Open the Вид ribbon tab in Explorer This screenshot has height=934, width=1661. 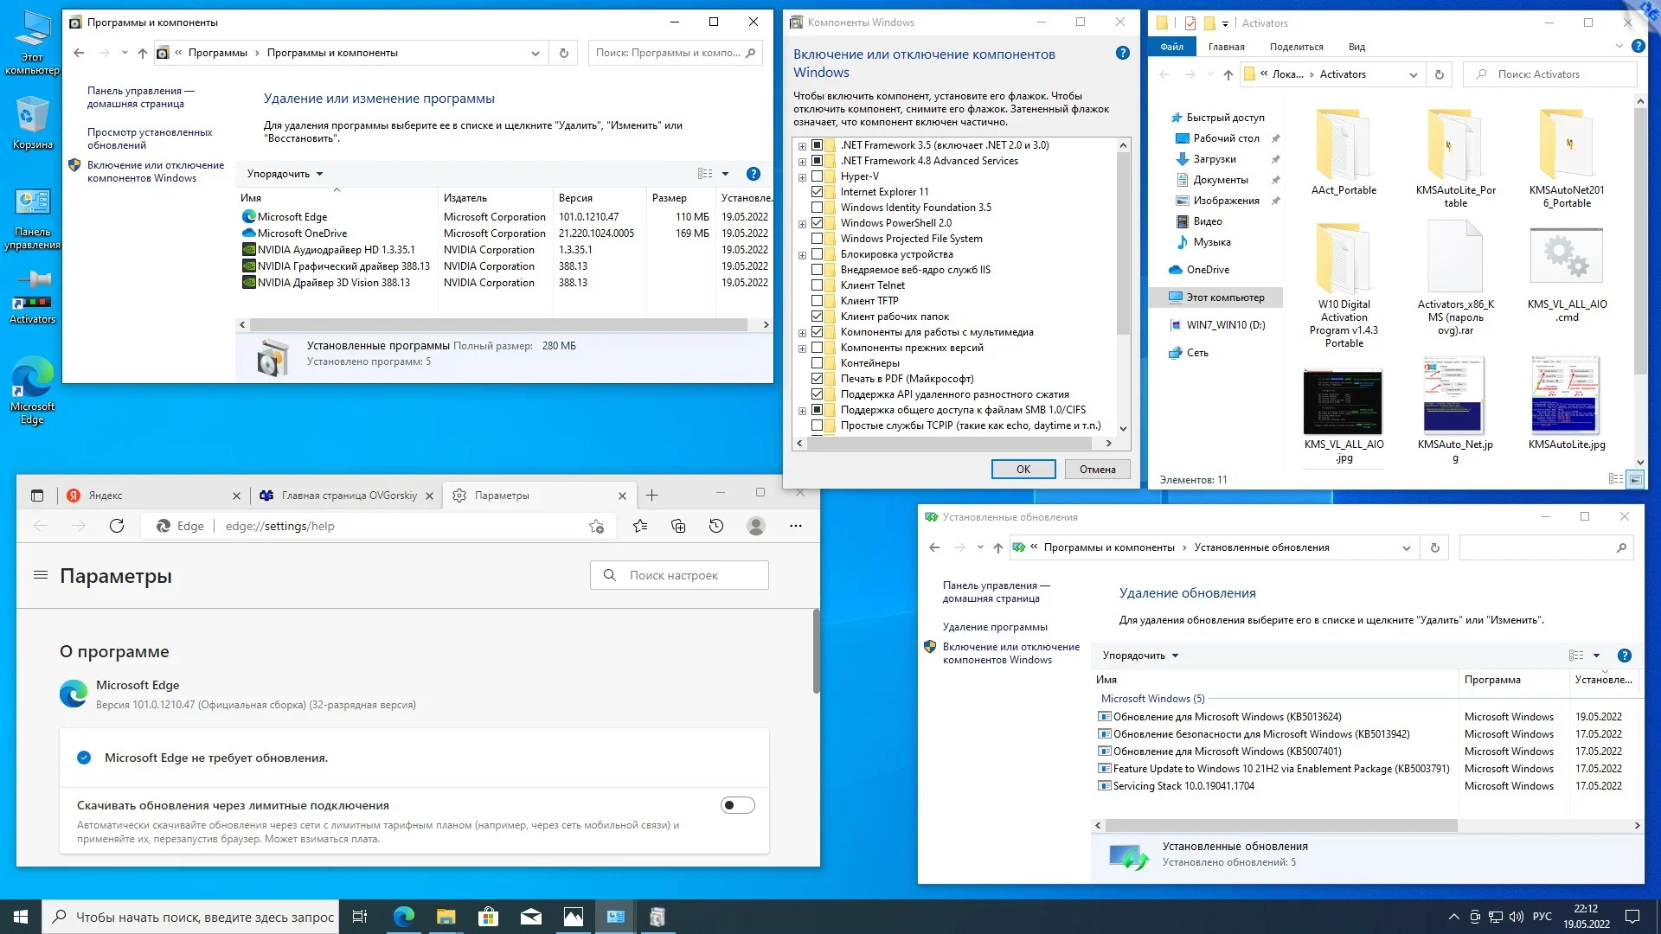[x=1356, y=47]
